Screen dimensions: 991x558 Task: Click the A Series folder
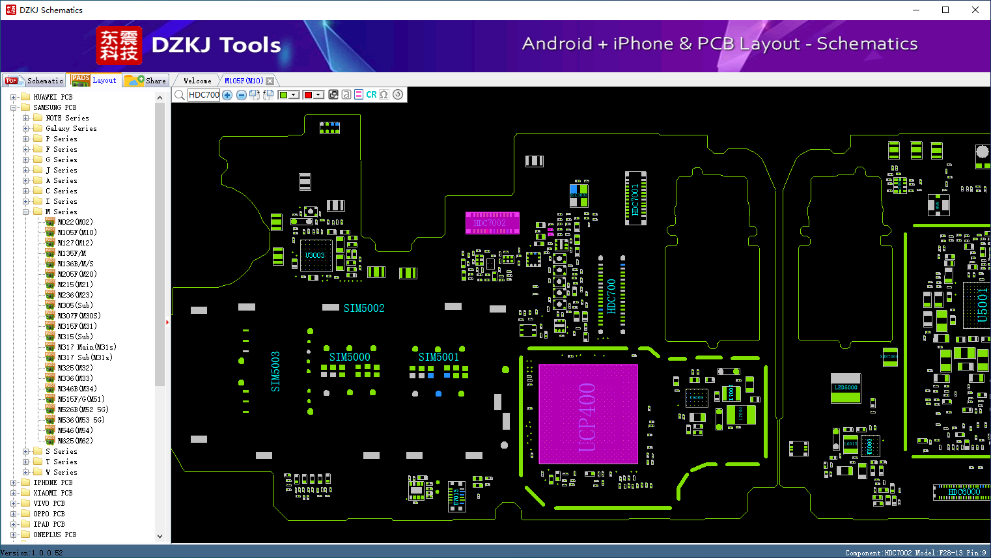click(x=61, y=180)
